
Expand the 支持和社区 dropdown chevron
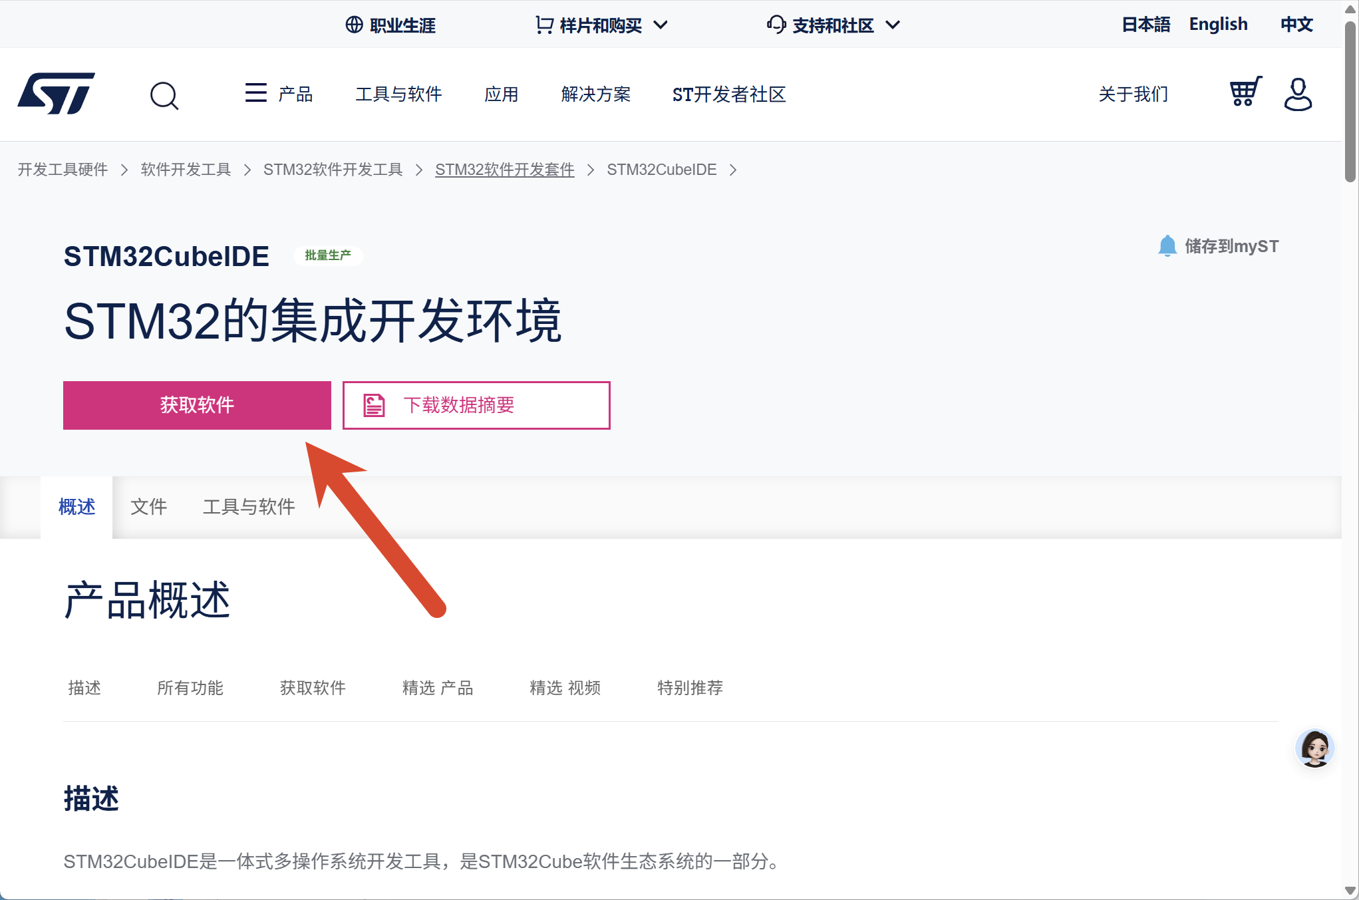pyautogui.click(x=893, y=25)
